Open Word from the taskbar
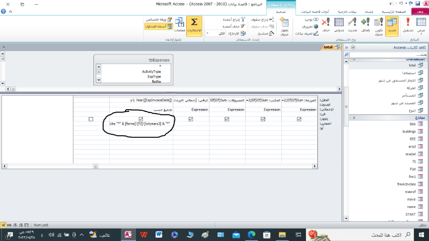Viewport: 429px width, 241px height. pos(159,235)
